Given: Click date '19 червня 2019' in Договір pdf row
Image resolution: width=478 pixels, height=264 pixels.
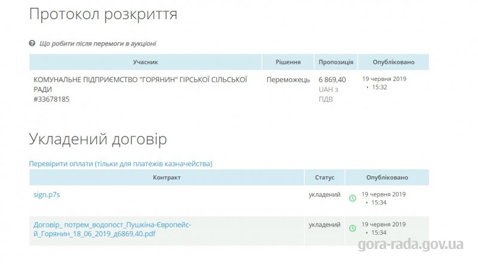Looking at the screenshot, I should [384, 224].
